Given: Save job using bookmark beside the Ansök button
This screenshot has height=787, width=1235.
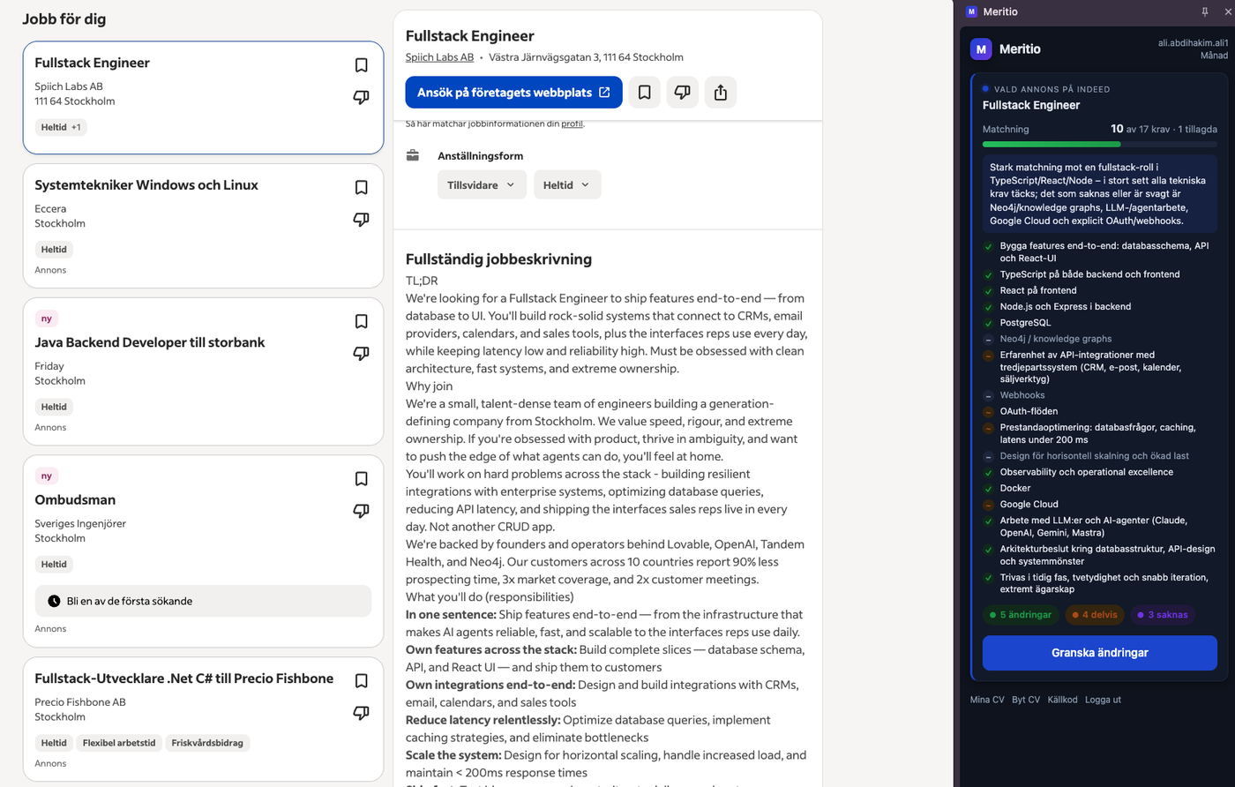Looking at the screenshot, I should 645,93.
